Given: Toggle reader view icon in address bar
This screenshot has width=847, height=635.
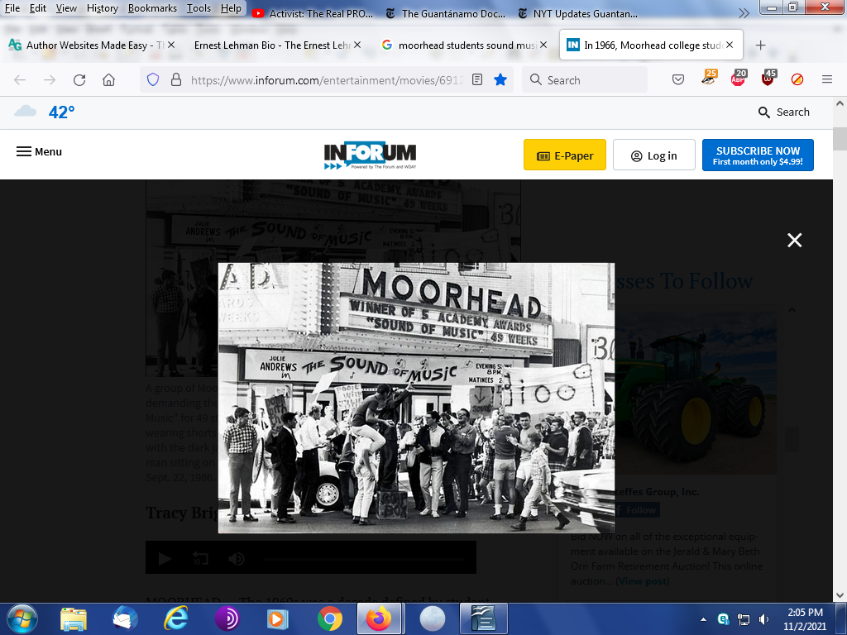Looking at the screenshot, I should pos(477,80).
